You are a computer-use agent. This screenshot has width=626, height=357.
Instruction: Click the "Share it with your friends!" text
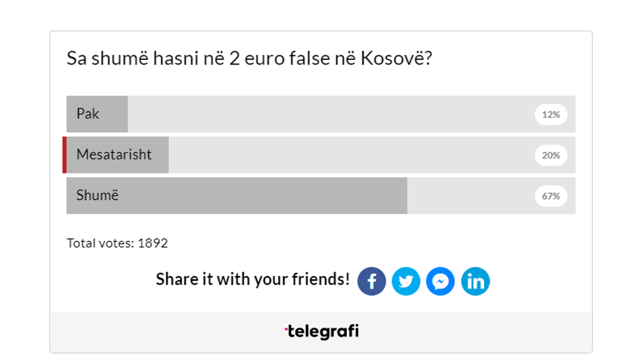(252, 279)
